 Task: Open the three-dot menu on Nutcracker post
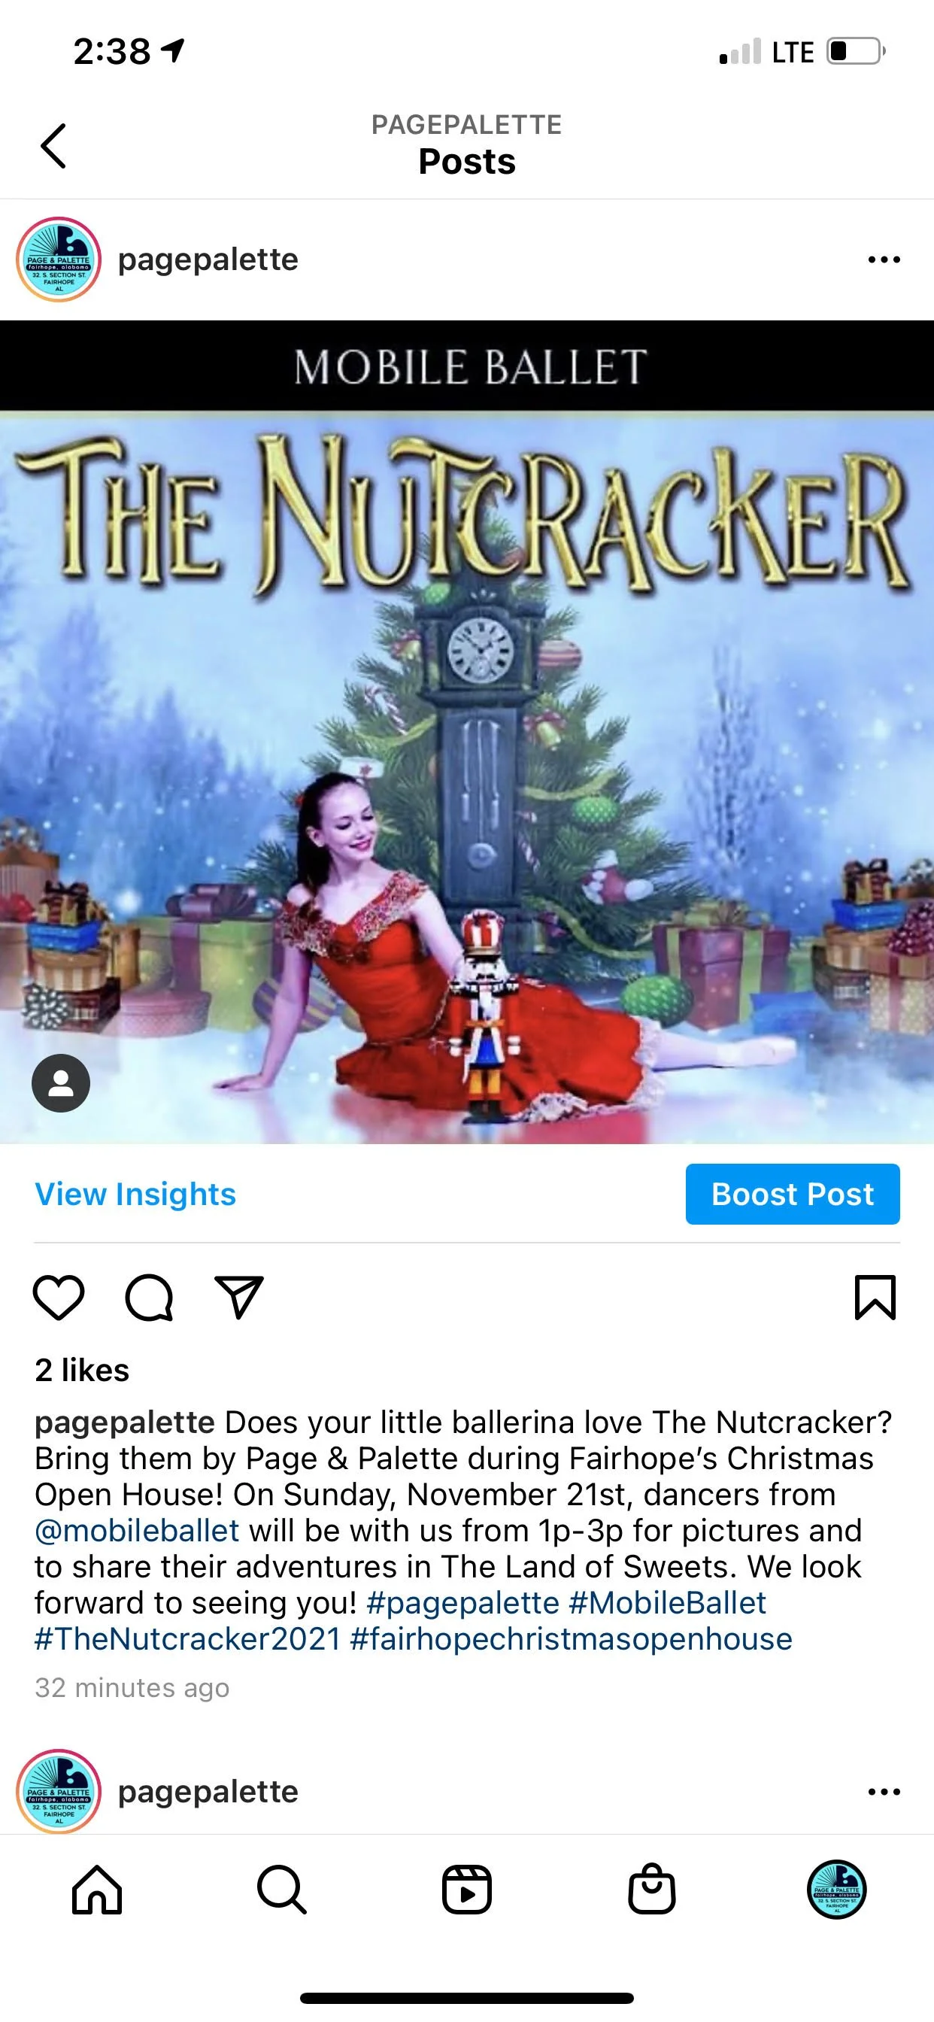pyautogui.click(x=884, y=260)
